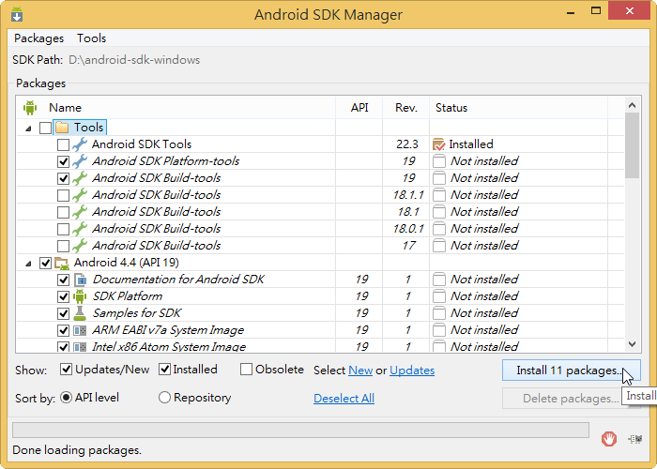Click the Android robot icon in the Name header
Image resolution: width=657 pixels, height=469 pixels.
30,108
